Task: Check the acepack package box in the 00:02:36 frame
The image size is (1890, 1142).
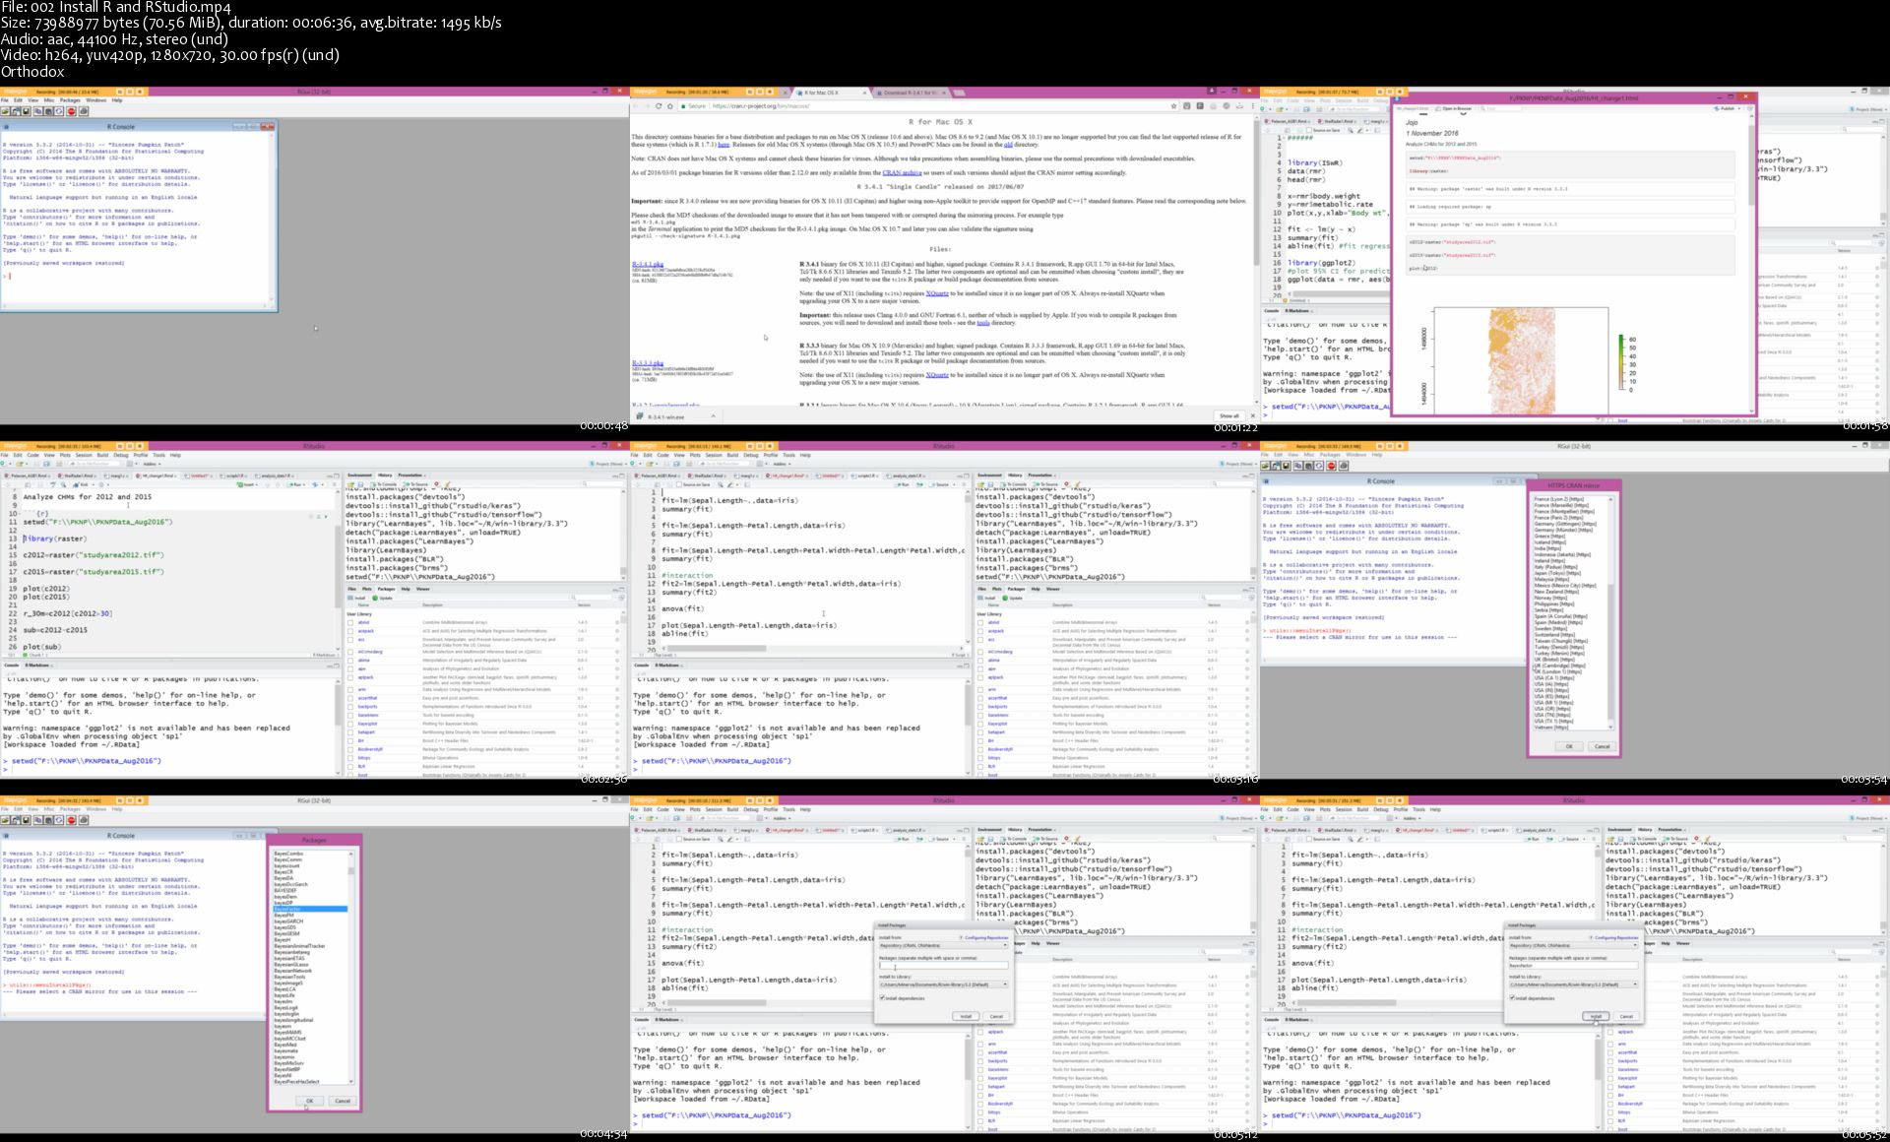Action: [350, 631]
